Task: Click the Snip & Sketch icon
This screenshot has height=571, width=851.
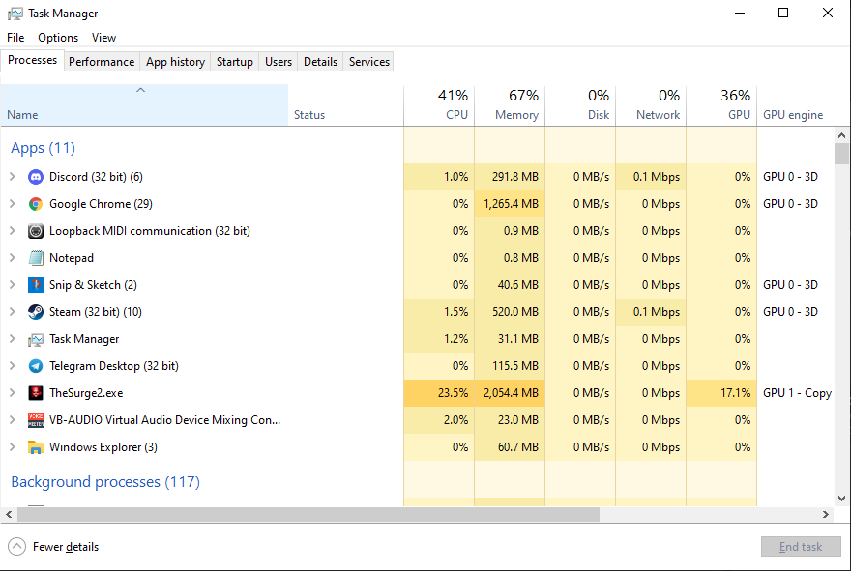Action: pyautogui.click(x=36, y=285)
